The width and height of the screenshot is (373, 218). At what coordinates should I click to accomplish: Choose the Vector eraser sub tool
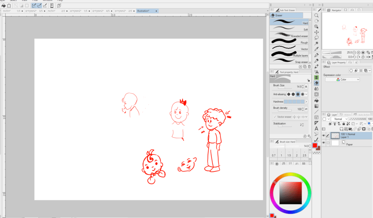point(289,47)
